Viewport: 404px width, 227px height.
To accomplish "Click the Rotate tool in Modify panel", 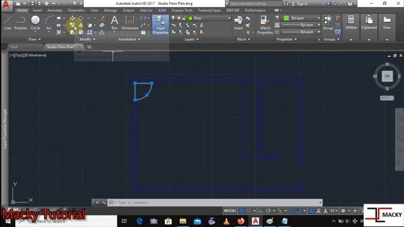I will point(81,18).
